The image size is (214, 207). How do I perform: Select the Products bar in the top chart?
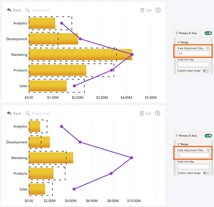click(x=57, y=70)
